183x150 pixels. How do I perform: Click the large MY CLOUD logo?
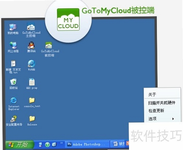tap(68, 19)
